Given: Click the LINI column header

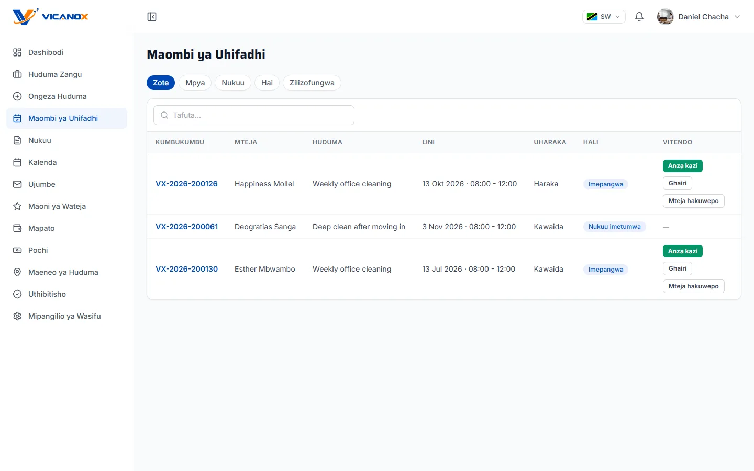Looking at the screenshot, I should click(428, 142).
